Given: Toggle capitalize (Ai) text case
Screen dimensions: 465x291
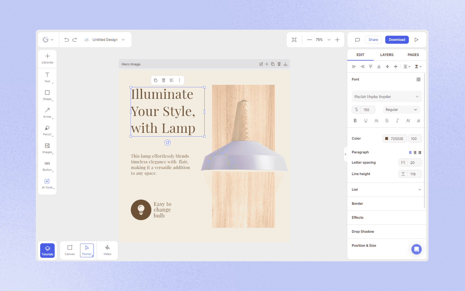Looking at the screenshot, I should [x=376, y=121].
